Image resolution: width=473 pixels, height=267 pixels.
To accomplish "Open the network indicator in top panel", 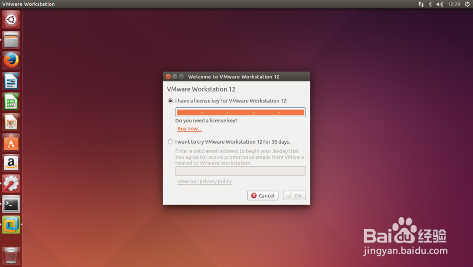I will click(x=421, y=4).
